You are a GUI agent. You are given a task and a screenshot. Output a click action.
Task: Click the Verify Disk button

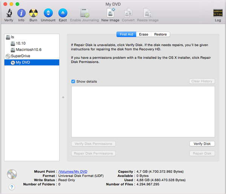coord(202,144)
